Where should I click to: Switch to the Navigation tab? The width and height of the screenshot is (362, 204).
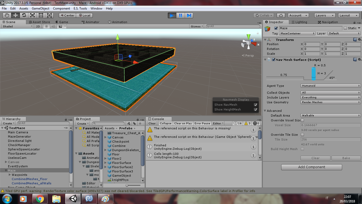[328, 22]
